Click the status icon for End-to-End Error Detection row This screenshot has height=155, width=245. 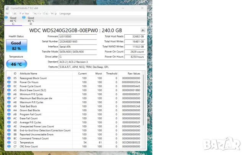[x=9, y=130]
